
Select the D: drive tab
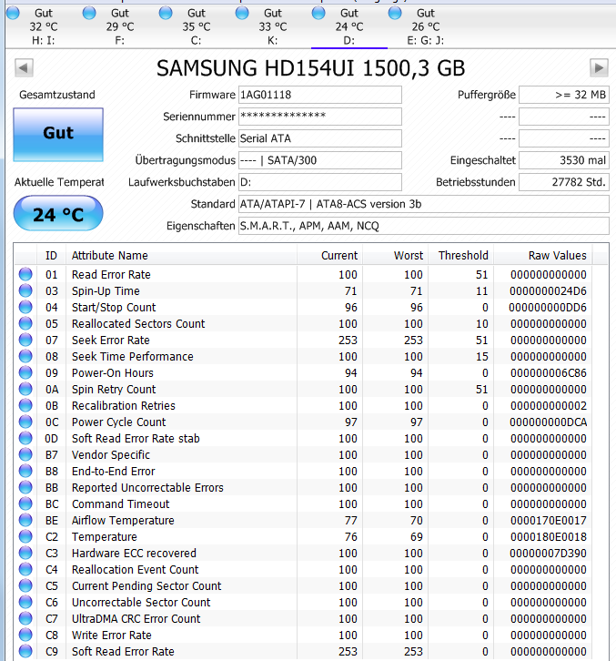[348, 26]
